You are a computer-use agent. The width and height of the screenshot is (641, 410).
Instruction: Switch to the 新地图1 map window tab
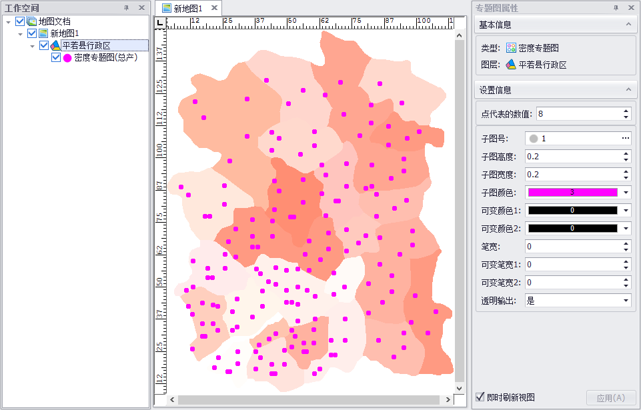[x=187, y=8]
